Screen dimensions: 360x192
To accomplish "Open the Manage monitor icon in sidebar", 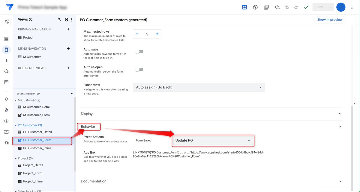I will point(6,132).
